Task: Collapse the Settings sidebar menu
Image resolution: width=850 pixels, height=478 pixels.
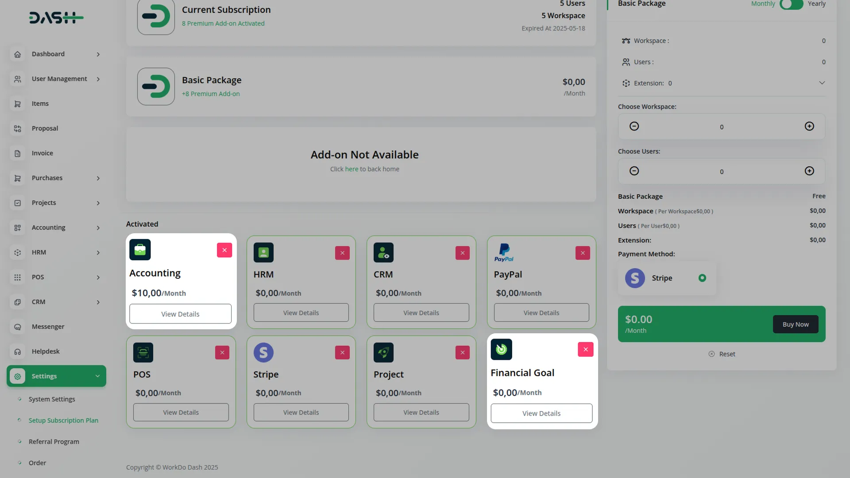Action: 97,376
